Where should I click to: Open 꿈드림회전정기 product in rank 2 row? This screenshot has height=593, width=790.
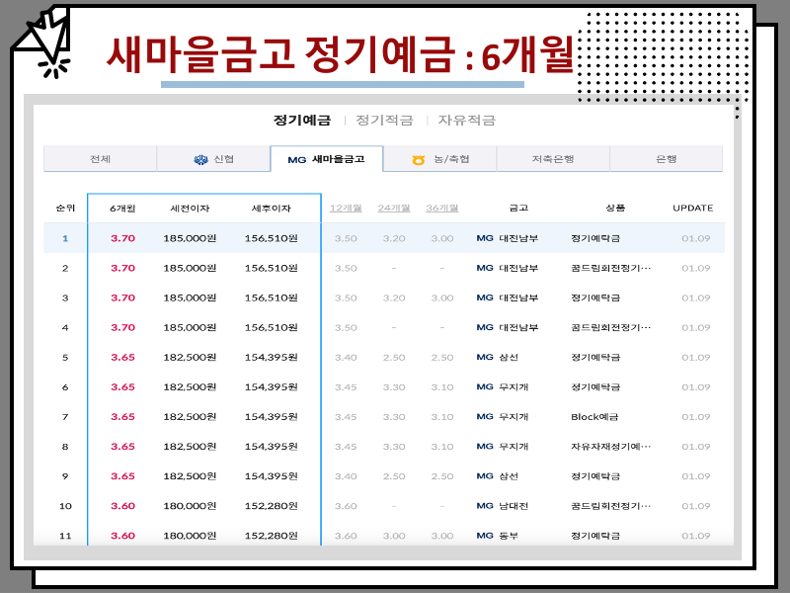610,268
